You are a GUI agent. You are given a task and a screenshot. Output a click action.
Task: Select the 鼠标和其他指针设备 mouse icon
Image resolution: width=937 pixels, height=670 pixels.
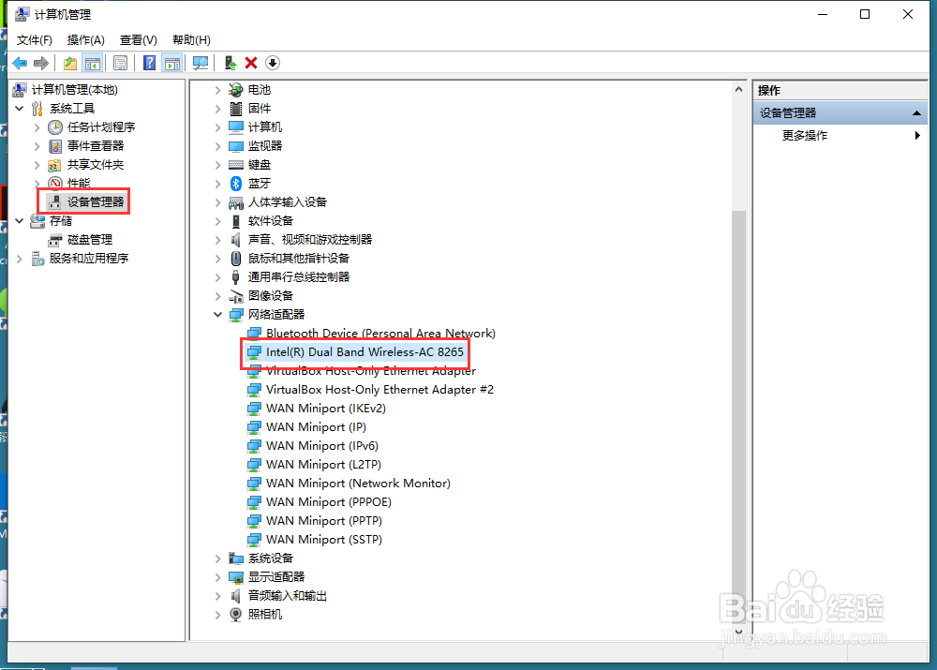(236, 259)
